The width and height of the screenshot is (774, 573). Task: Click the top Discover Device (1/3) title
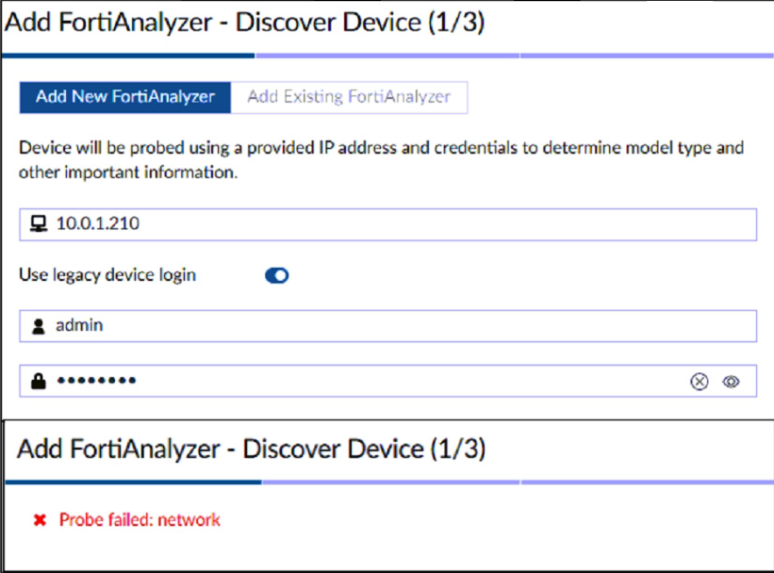point(245,22)
